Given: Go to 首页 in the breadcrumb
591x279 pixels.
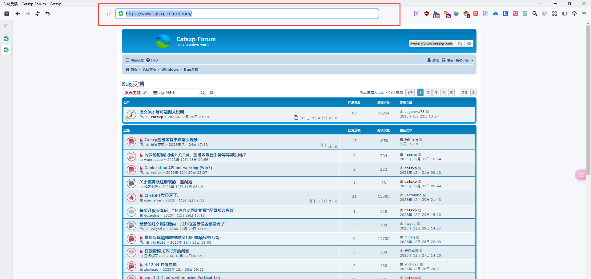Looking at the screenshot, I should coord(131,70).
